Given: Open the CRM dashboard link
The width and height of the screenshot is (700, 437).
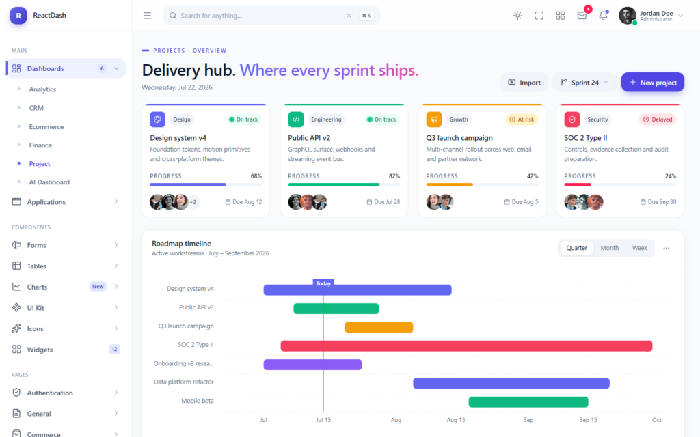Looking at the screenshot, I should point(36,108).
